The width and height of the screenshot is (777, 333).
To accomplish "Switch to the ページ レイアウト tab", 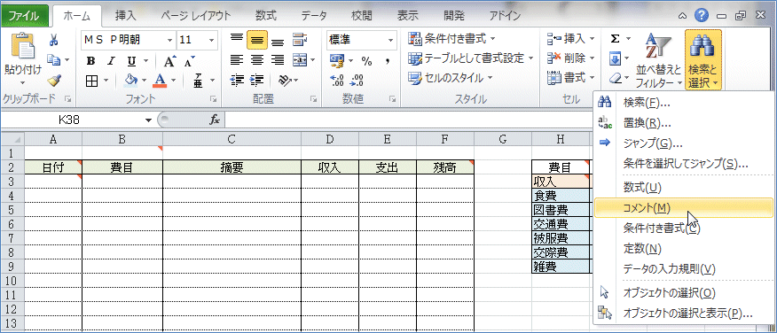I will tap(196, 16).
